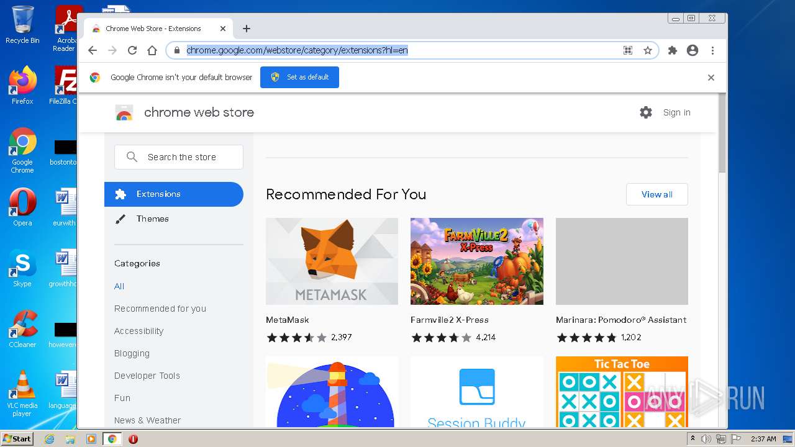Choose the Blogging category
Image resolution: width=795 pixels, height=447 pixels.
point(132,353)
